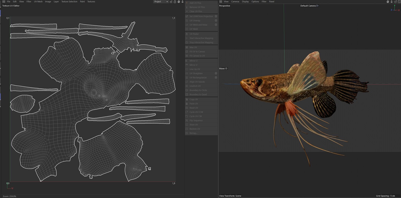Open the Layer menu
This screenshot has width=401, height=198.
pyautogui.click(x=56, y=2)
